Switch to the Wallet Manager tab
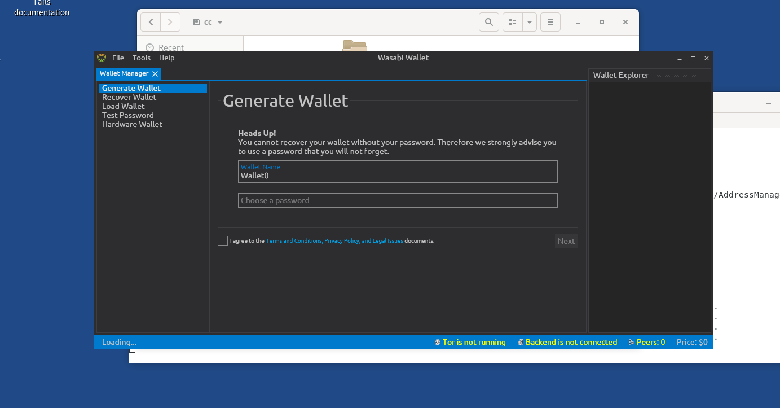This screenshot has height=408, width=780. click(x=125, y=73)
